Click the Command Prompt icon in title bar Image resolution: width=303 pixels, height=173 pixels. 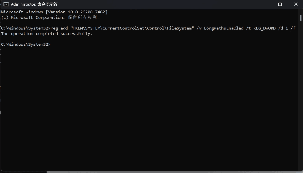click(x=6, y=4)
